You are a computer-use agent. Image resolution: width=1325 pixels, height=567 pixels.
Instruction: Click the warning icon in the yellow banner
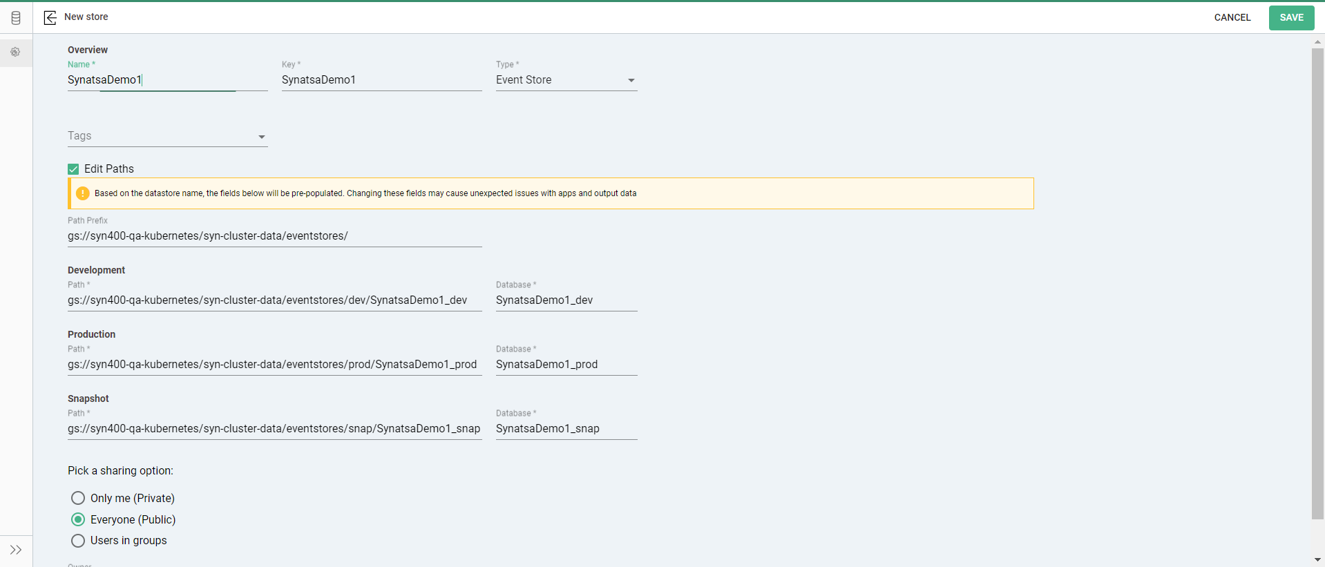[x=82, y=193]
